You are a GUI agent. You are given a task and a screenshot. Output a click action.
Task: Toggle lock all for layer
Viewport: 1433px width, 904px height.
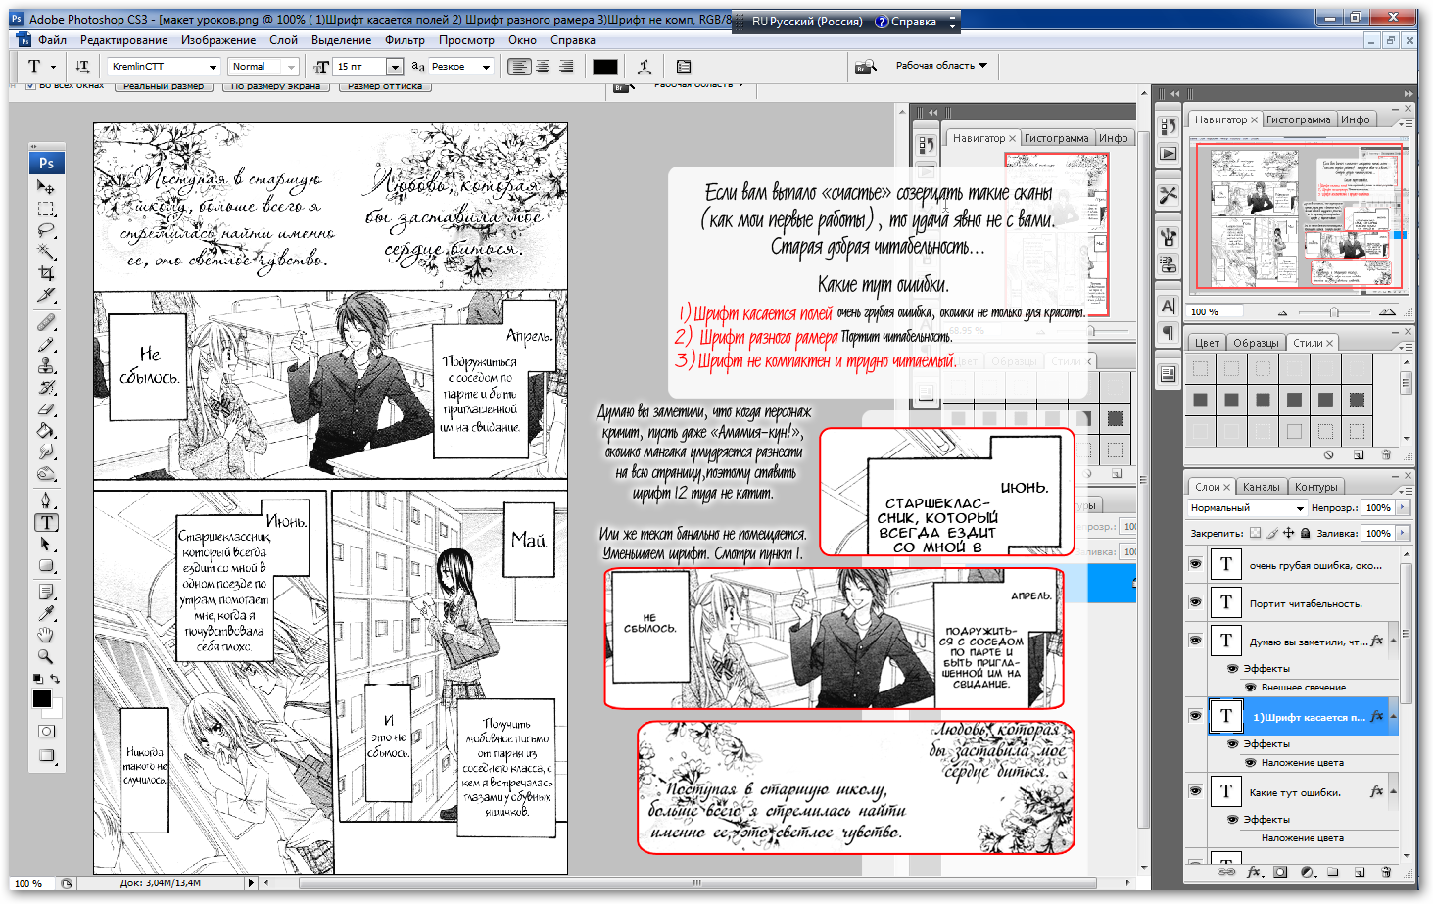[1305, 533]
